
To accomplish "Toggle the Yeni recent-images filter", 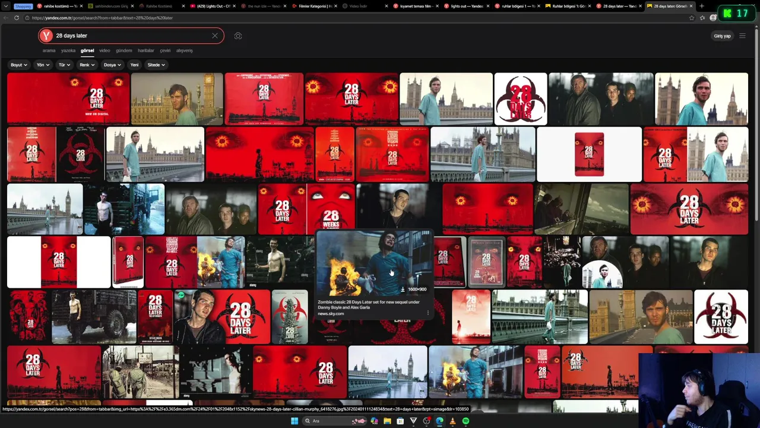I will coord(134,65).
